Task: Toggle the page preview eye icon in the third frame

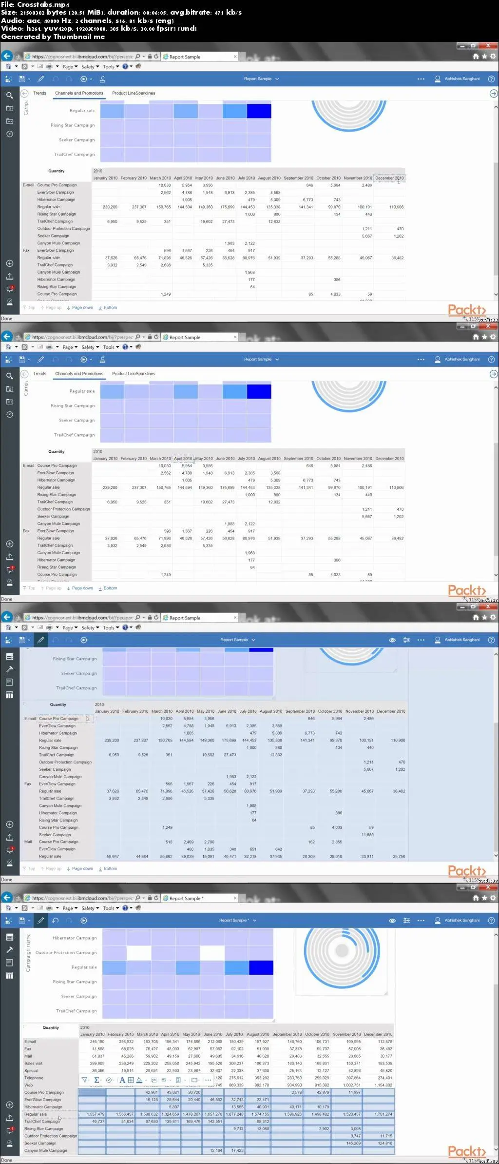Action: (x=392, y=640)
